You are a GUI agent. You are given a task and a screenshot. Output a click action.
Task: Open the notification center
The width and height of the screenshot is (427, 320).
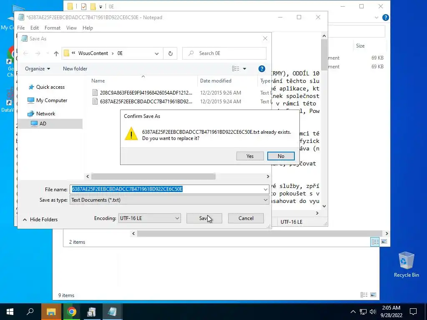pos(413,312)
